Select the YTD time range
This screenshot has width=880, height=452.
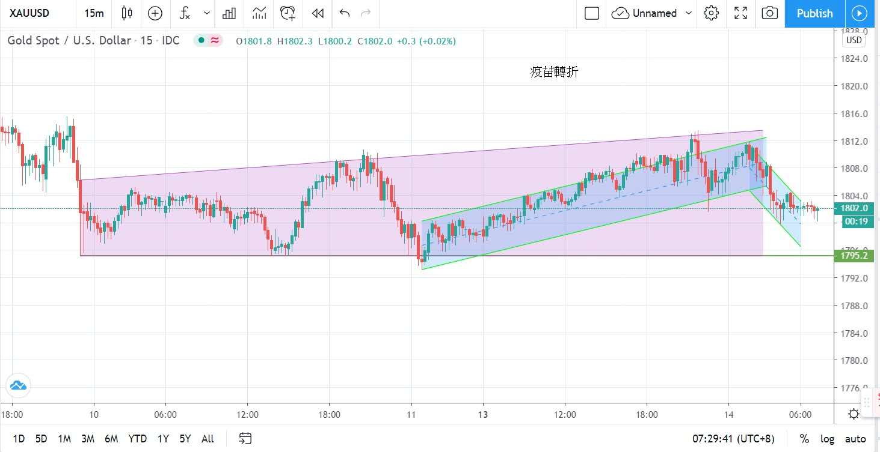tap(137, 439)
